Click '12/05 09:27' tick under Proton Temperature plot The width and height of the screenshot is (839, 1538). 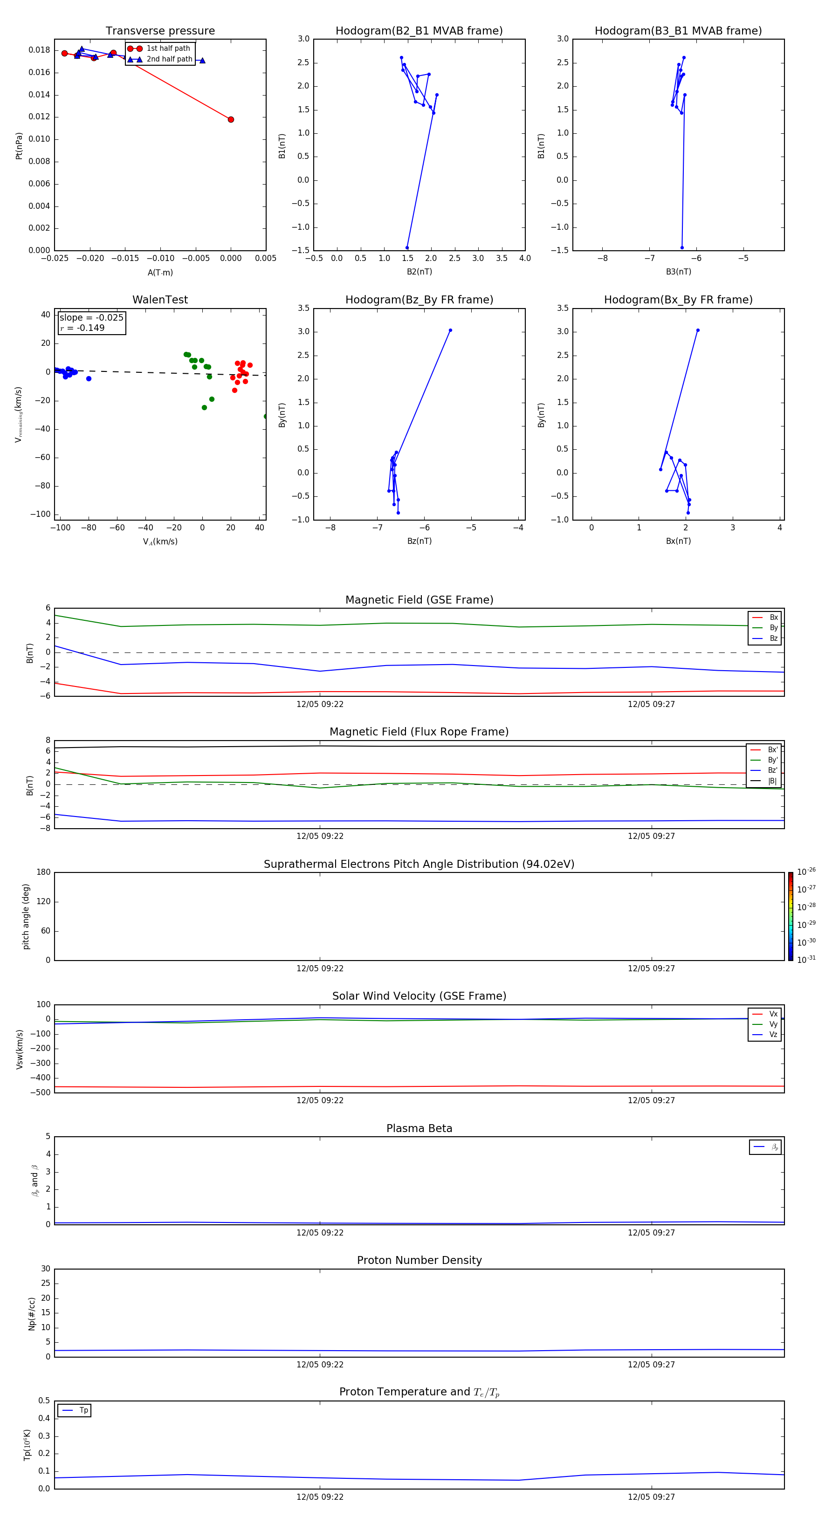tap(652, 1497)
